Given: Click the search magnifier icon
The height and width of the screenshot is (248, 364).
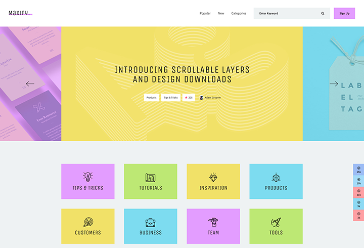Looking at the screenshot, I should click(x=323, y=14).
